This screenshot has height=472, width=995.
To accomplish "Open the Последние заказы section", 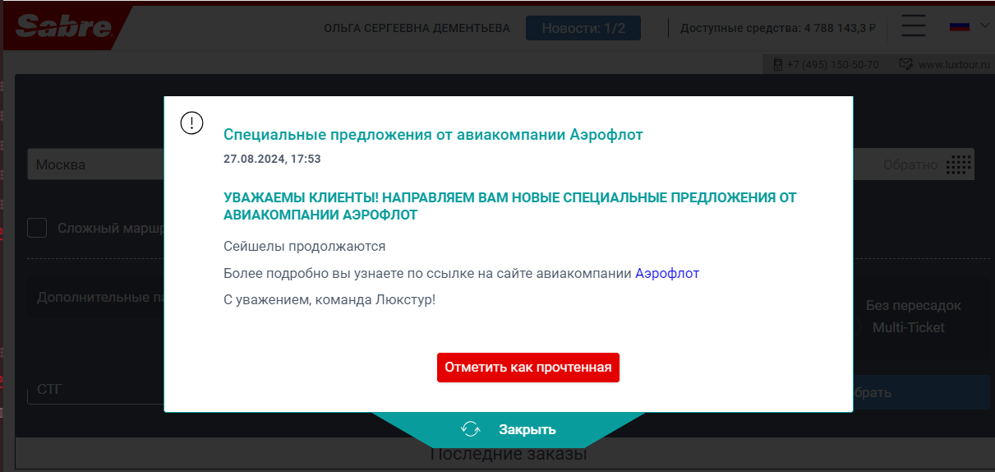I will click(508, 455).
